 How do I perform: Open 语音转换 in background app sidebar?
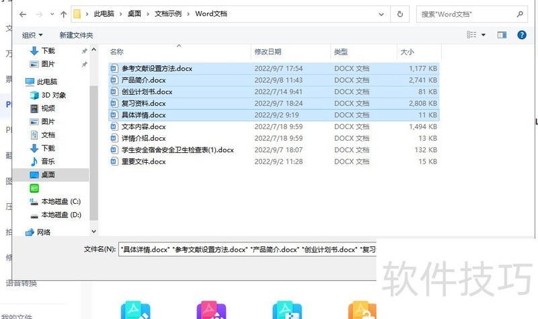coord(22,283)
